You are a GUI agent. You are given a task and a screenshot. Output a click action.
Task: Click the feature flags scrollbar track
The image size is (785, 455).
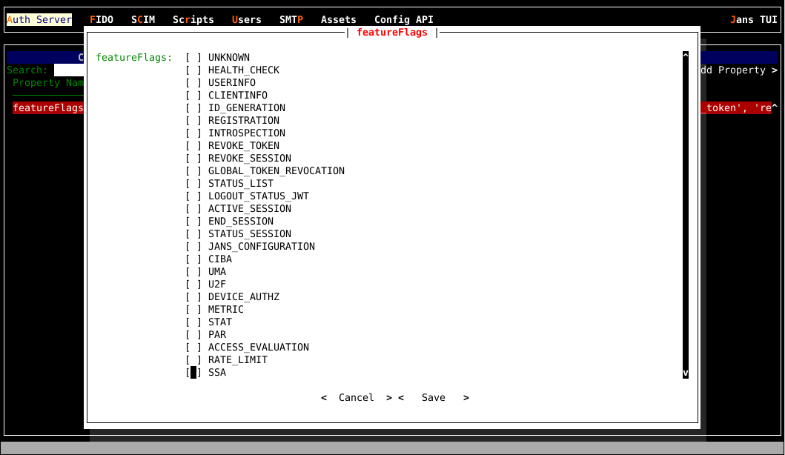pyautogui.click(x=685, y=215)
